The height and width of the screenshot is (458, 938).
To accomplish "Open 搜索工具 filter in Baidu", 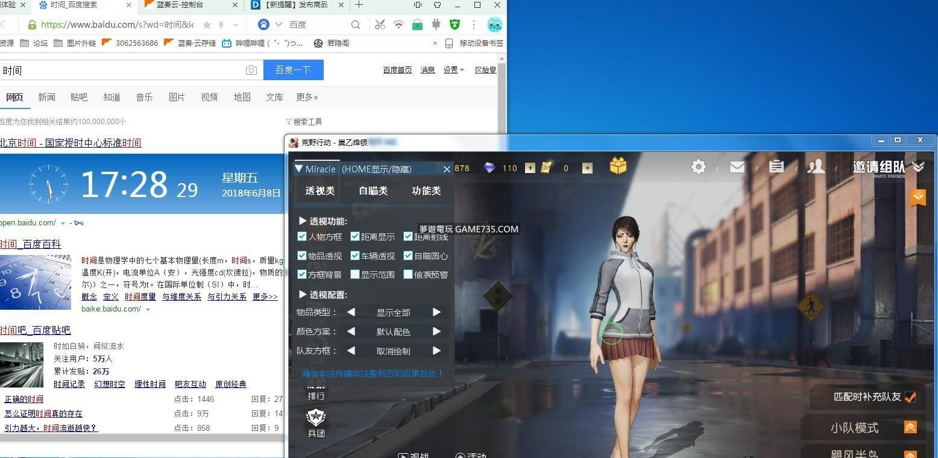I will (x=304, y=122).
